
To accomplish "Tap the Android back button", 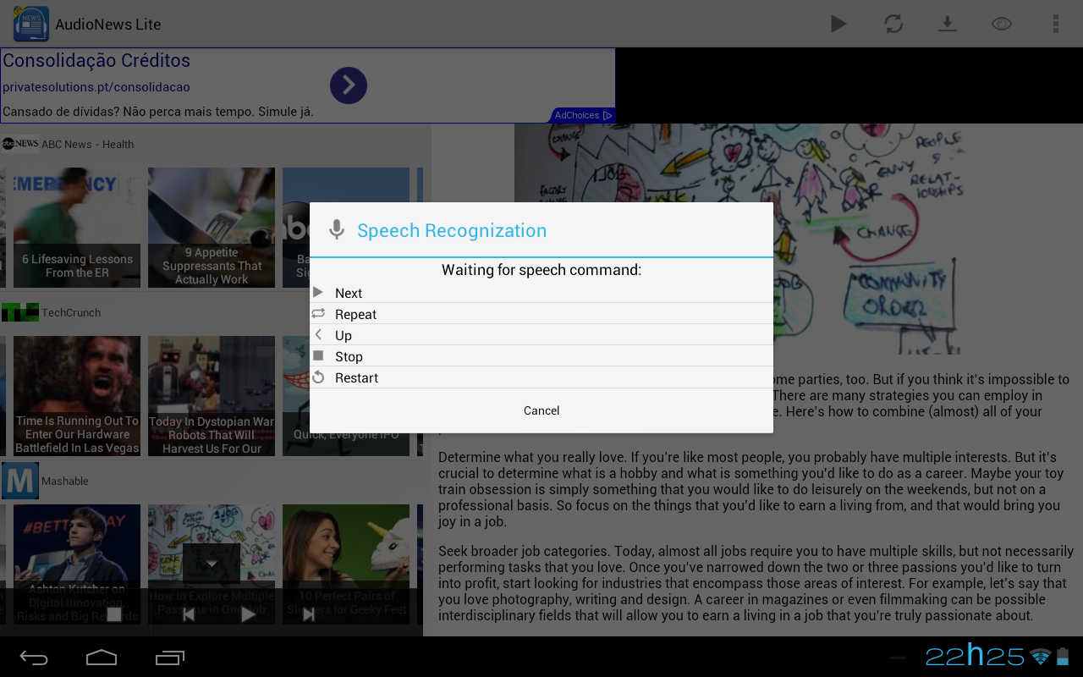I will tap(34, 658).
